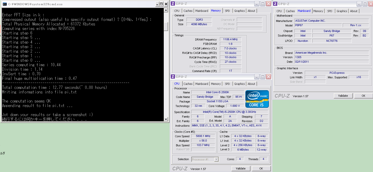The width and height of the screenshot is (373, 172).
Task: Click the Package field Socket 1155 LGA
Action: pyautogui.click(x=218, y=101)
